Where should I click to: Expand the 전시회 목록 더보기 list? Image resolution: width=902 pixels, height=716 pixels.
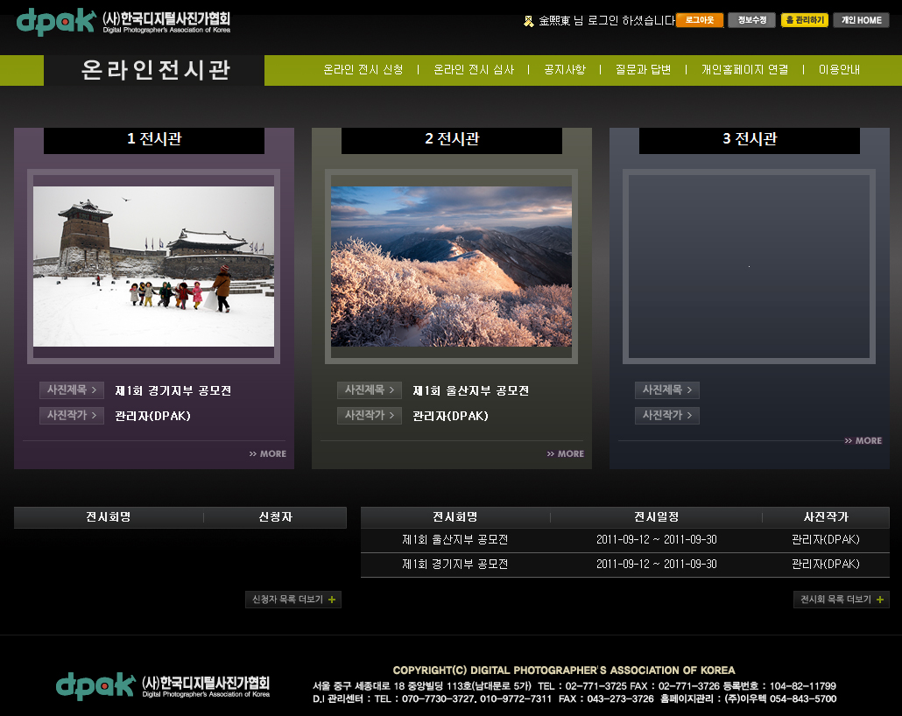pyautogui.click(x=841, y=600)
